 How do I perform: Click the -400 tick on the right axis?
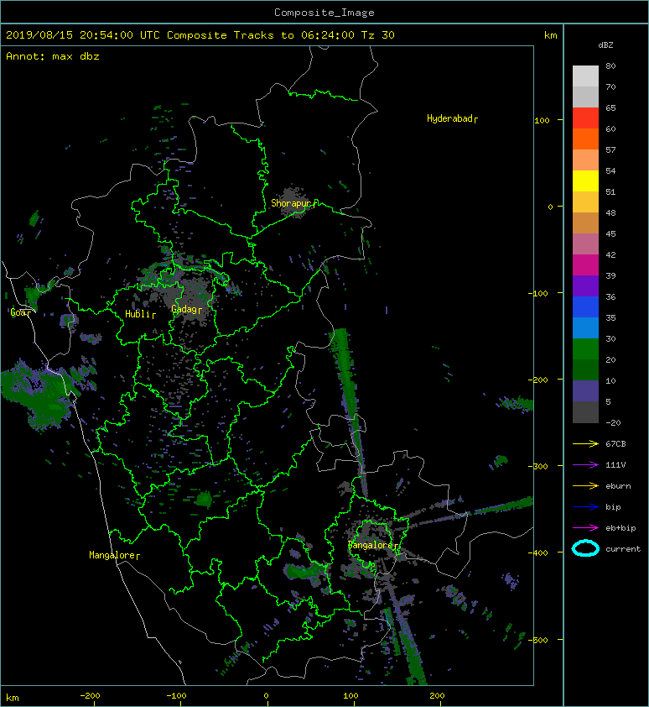(539, 553)
